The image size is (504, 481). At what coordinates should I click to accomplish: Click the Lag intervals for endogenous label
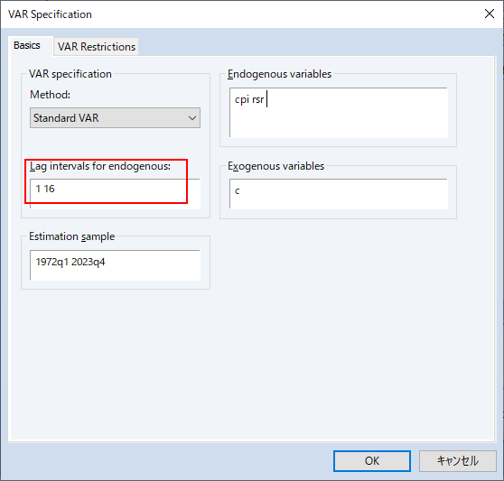coord(100,166)
